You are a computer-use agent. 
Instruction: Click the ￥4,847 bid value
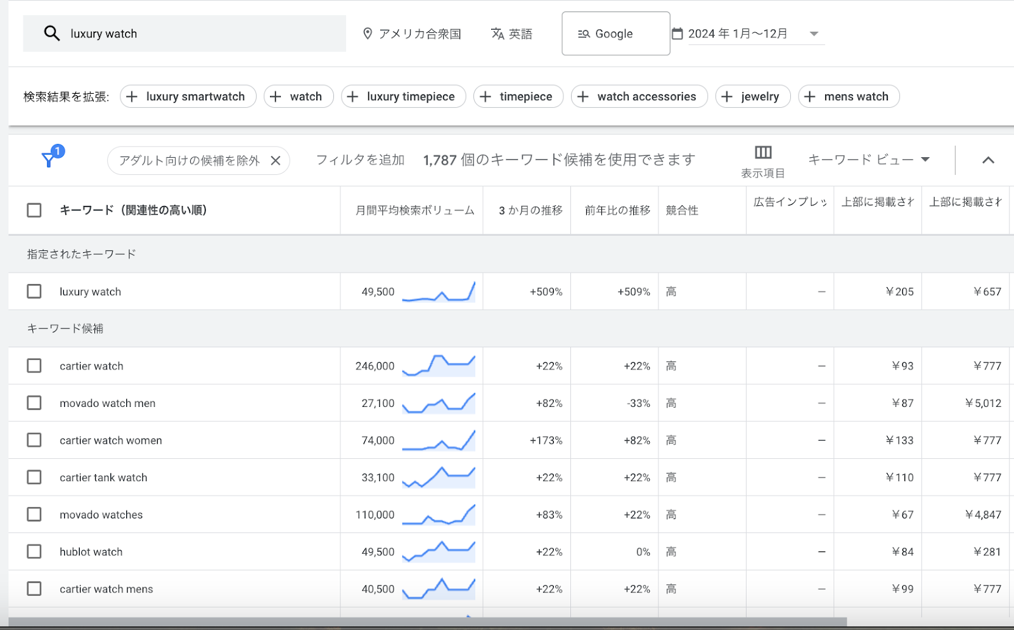coord(983,515)
